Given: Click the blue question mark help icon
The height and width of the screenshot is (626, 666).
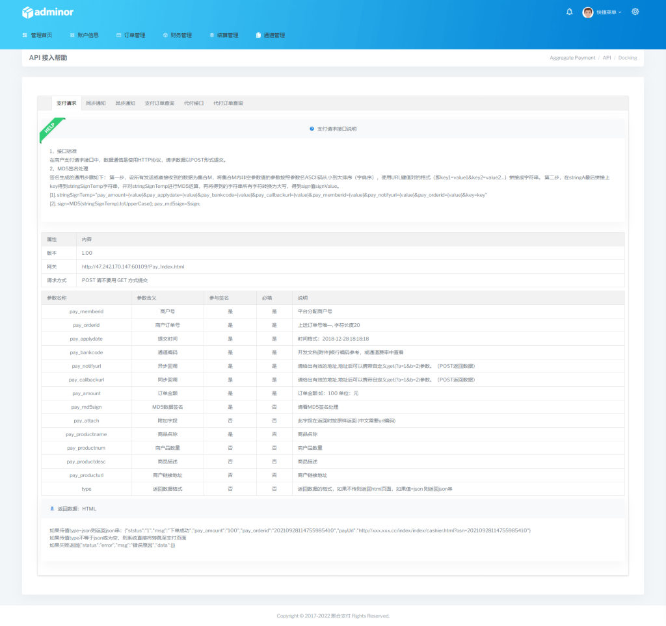Looking at the screenshot, I should click(312, 129).
